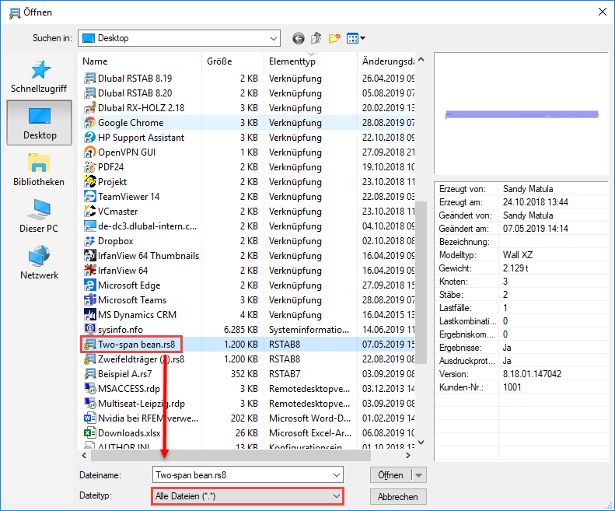Select the de-dc3.dlubal-intern shortcut row
The height and width of the screenshot is (511, 615).
(x=248, y=226)
